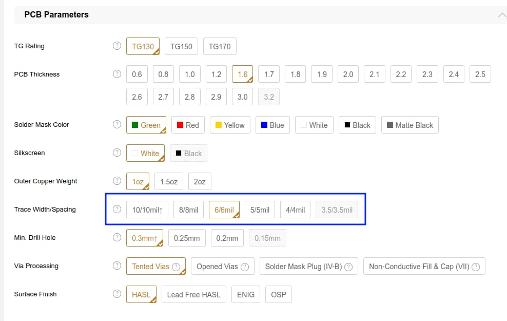
Task: Choose PCB thickness 1.2
Action: tap(216, 74)
